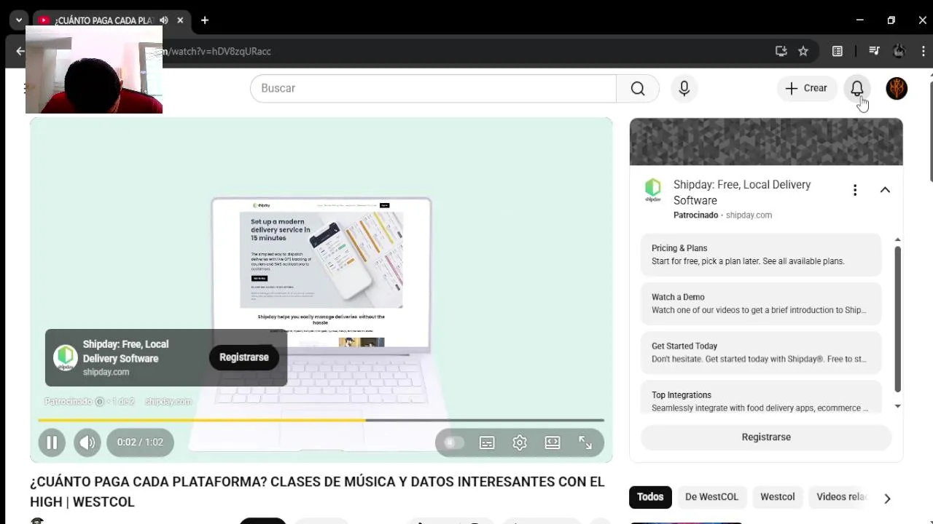Click shipday.com link in side ad header

tap(749, 215)
